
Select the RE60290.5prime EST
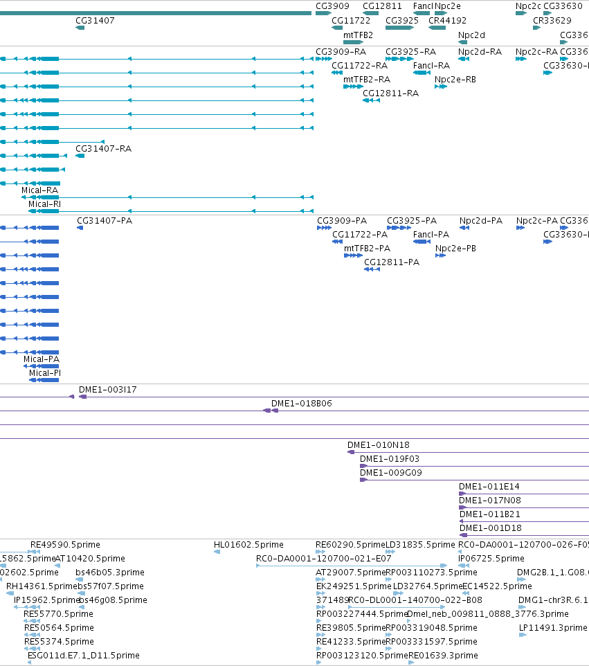point(320,552)
